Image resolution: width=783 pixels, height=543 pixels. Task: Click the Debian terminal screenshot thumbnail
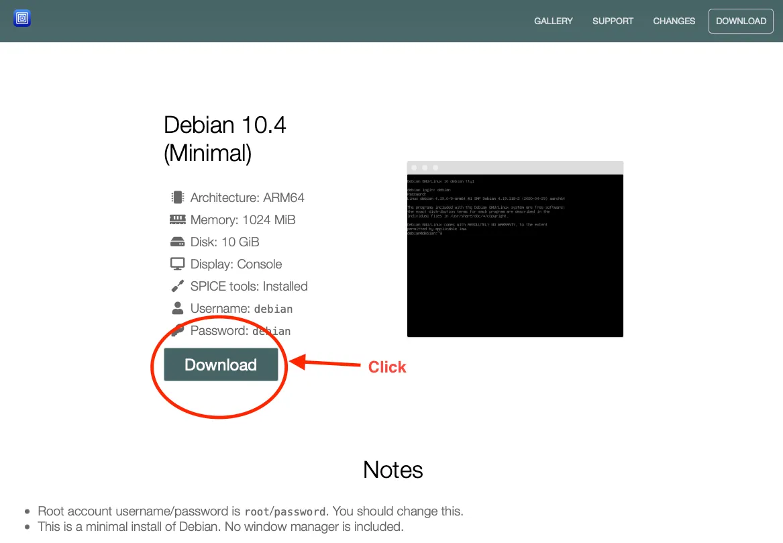click(x=515, y=249)
